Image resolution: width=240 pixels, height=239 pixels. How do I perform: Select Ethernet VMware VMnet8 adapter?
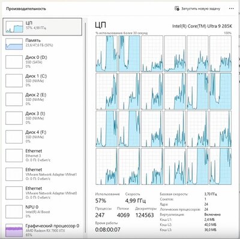point(42,193)
